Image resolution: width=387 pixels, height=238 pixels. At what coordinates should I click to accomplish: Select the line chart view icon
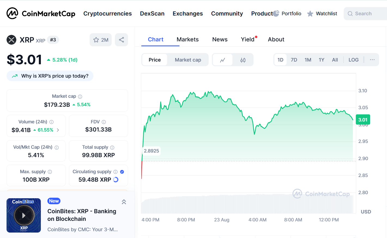coord(223,60)
